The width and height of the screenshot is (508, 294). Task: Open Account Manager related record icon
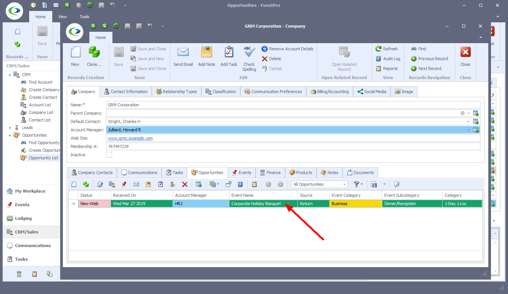point(476,130)
